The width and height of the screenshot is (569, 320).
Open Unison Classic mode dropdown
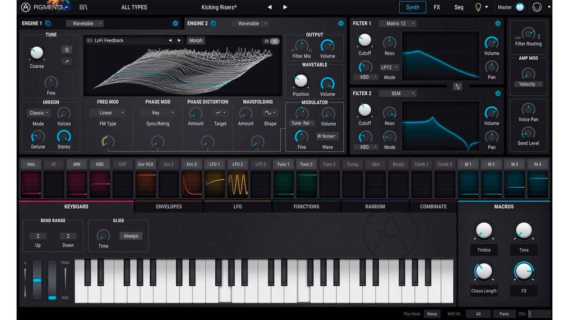[38, 113]
